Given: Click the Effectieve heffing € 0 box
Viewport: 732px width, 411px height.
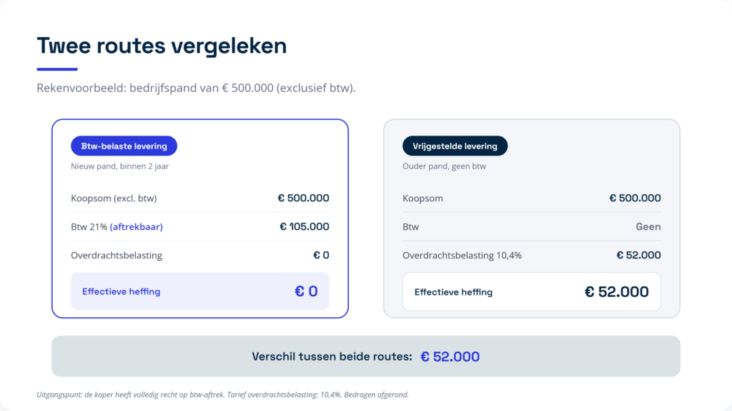Looking at the screenshot, I should (200, 291).
